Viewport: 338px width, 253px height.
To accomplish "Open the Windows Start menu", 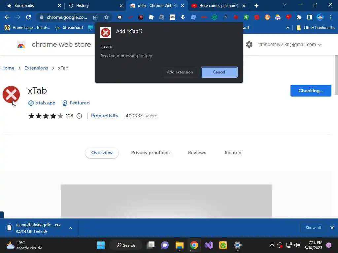I will point(101,245).
